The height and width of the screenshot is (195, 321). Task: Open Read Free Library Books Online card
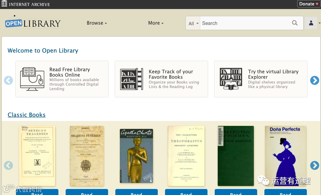(x=62, y=79)
